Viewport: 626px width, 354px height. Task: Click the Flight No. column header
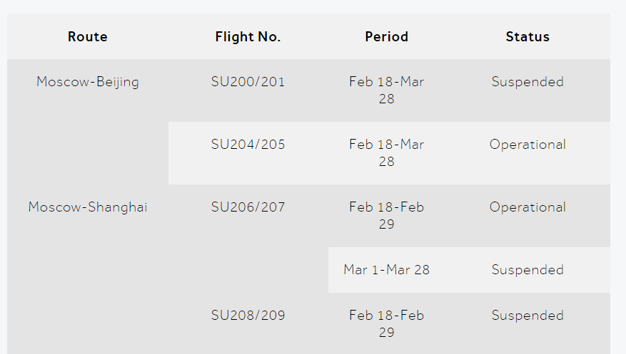coord(248,36)
